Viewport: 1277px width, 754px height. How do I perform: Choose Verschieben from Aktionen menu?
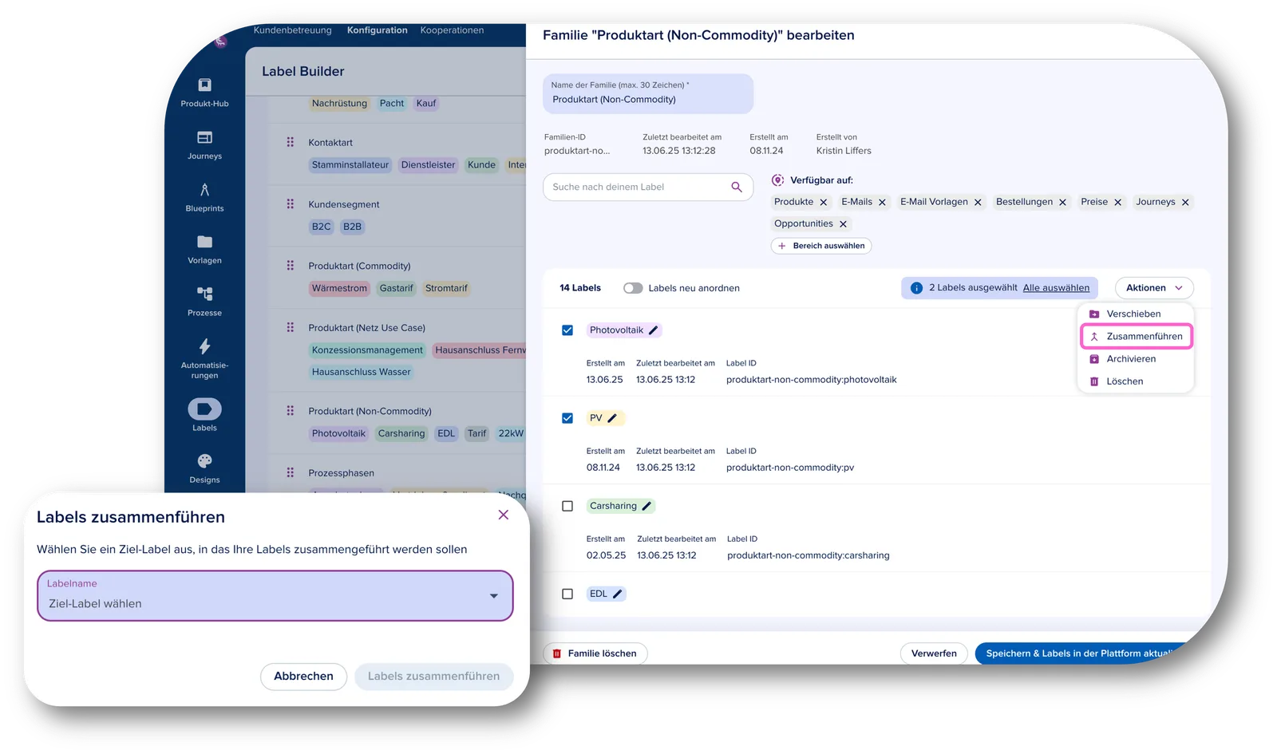pyautogui.click(x=1136, y=314)
